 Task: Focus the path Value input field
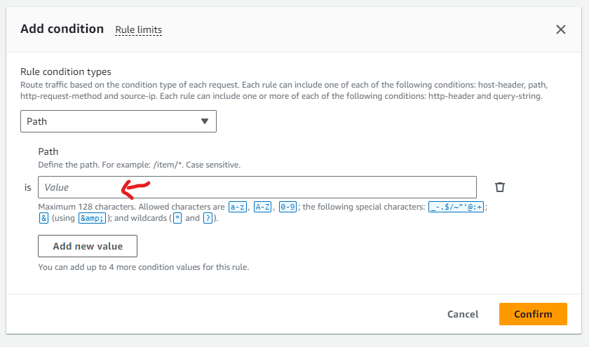click(257, 187)
